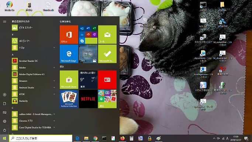Viewport: 252px width, 142px height.
Task: Click the muted volume tray icon
Action: (x=218, y=138)
